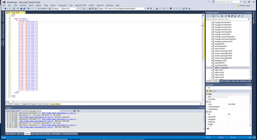This screenshot has height=140, width=257.
Task: Open the ARCHITECTURE menu
Action: pyautogui.click(x=81, y=5)
